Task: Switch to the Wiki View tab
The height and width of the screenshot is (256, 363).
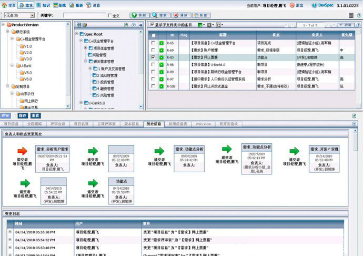Action: tap(203, 124)
